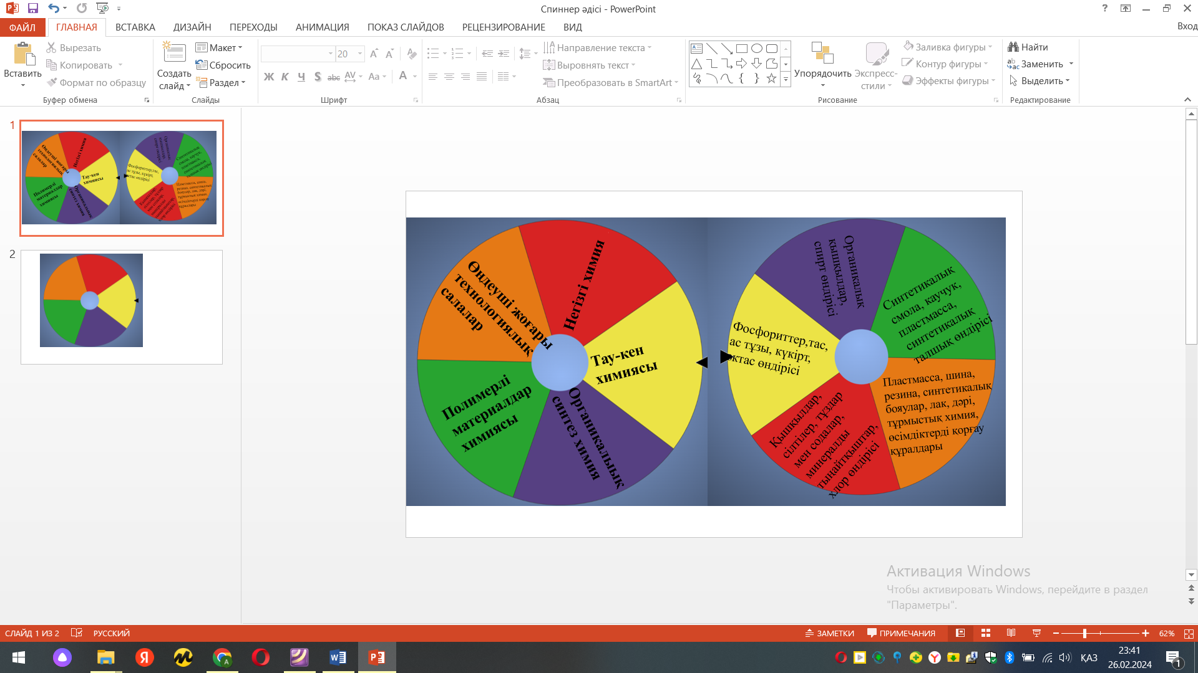Open the font size dropdown
1198x673 pixels.
[360, 54]
